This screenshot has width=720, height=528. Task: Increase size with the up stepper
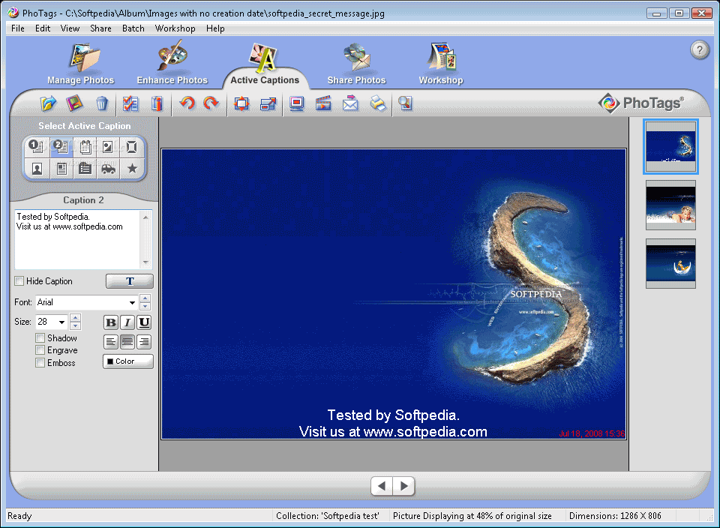point(75,318)
